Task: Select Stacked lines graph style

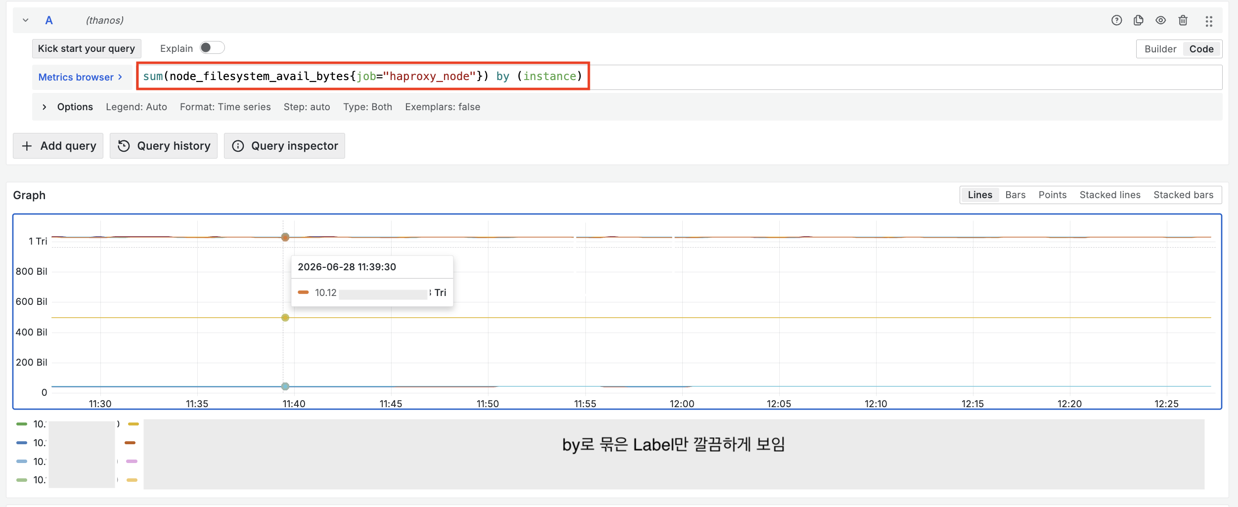Action: (x=1109, y=195)
